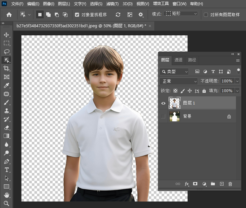Viewport: 246px width, 208px height.
Task: Select the Eyedropper tool
Action: (x=6, y=86)
